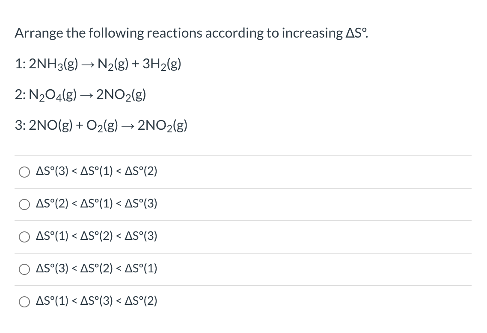Click the ΔS° symbol in the question text
Image resolution: width=487 pixels, height=333 pixels.
pos(355,32)
